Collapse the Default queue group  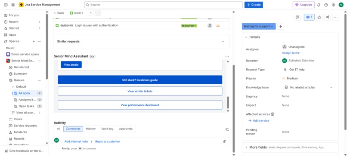[x=13, y=87]
